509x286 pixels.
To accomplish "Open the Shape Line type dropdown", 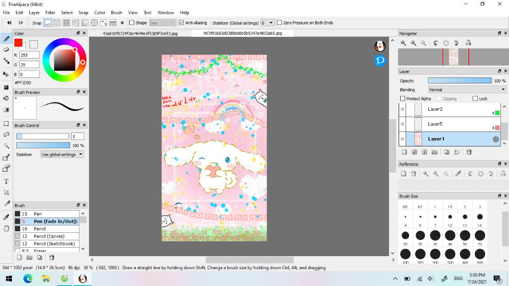I will pos(163,23).
